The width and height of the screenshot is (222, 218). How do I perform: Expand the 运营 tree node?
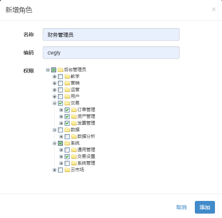coord(54,90)
